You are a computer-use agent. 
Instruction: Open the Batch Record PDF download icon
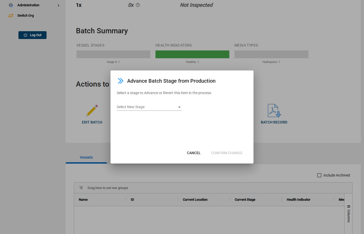(x=274, y=110)
